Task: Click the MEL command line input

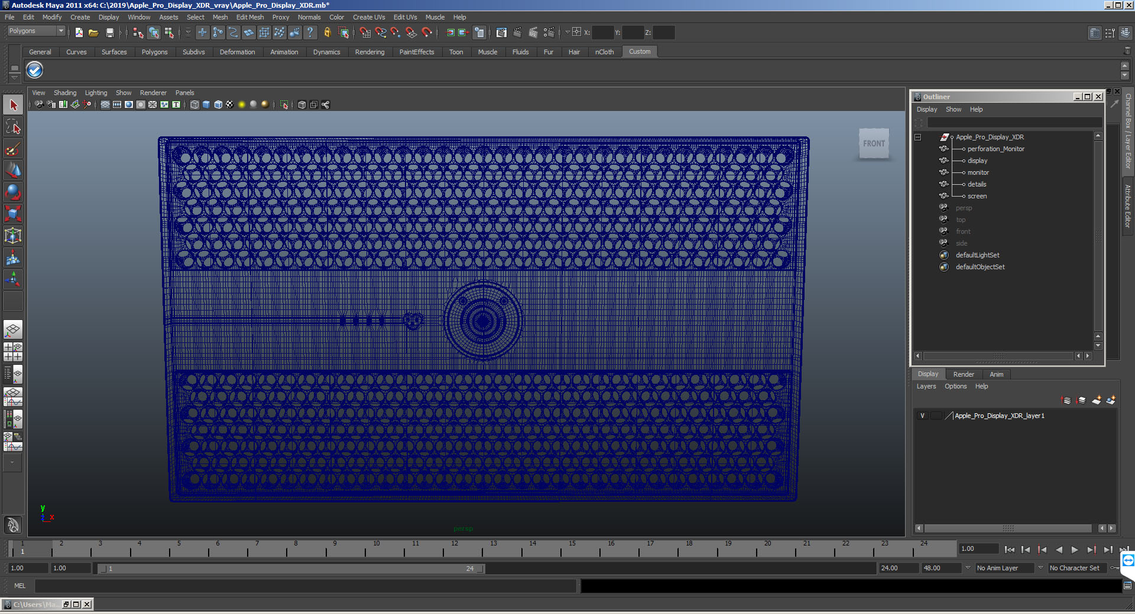Action: [305, 586]
